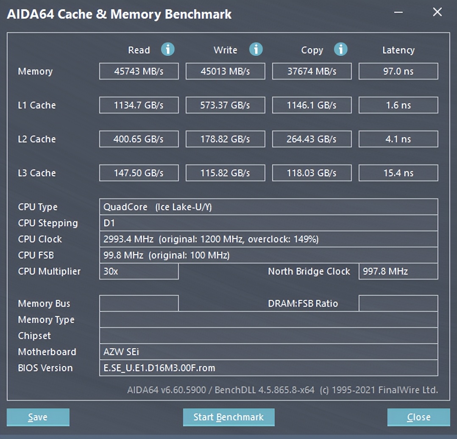Viewport: 457px width, 439px height.
Task: Click the Close button at bottom
Action: 418,417
